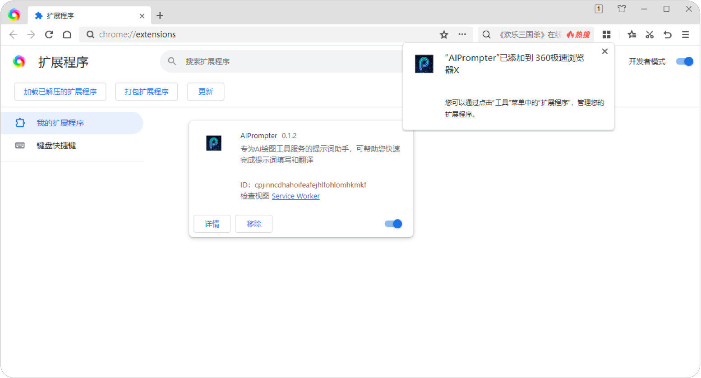Click the browser back arrow

(x=13, y=35)
